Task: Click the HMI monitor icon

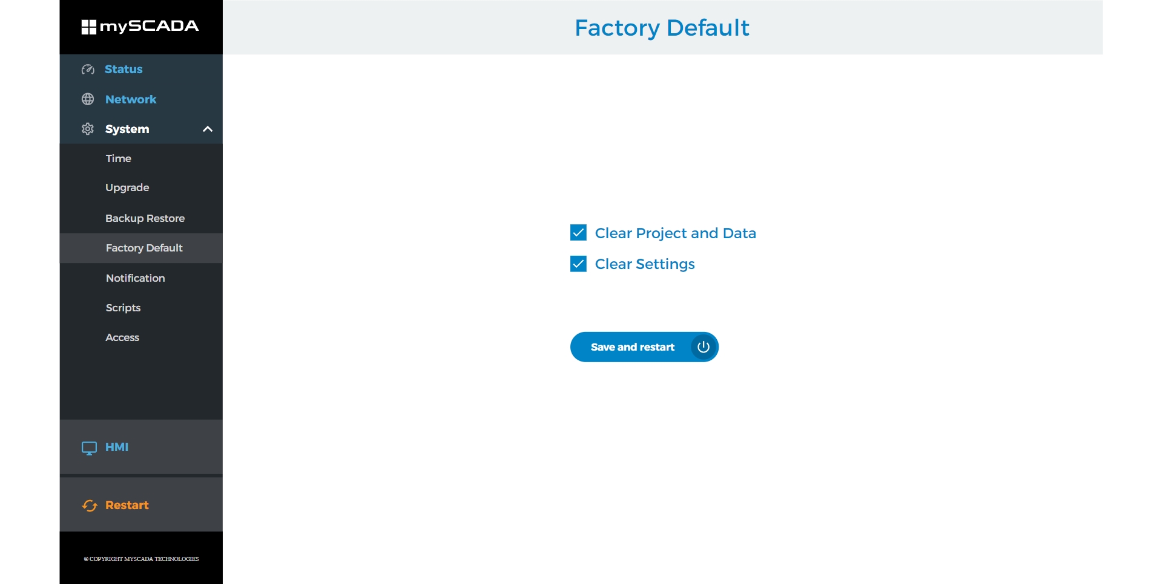Action: click(x=89, y=448)
